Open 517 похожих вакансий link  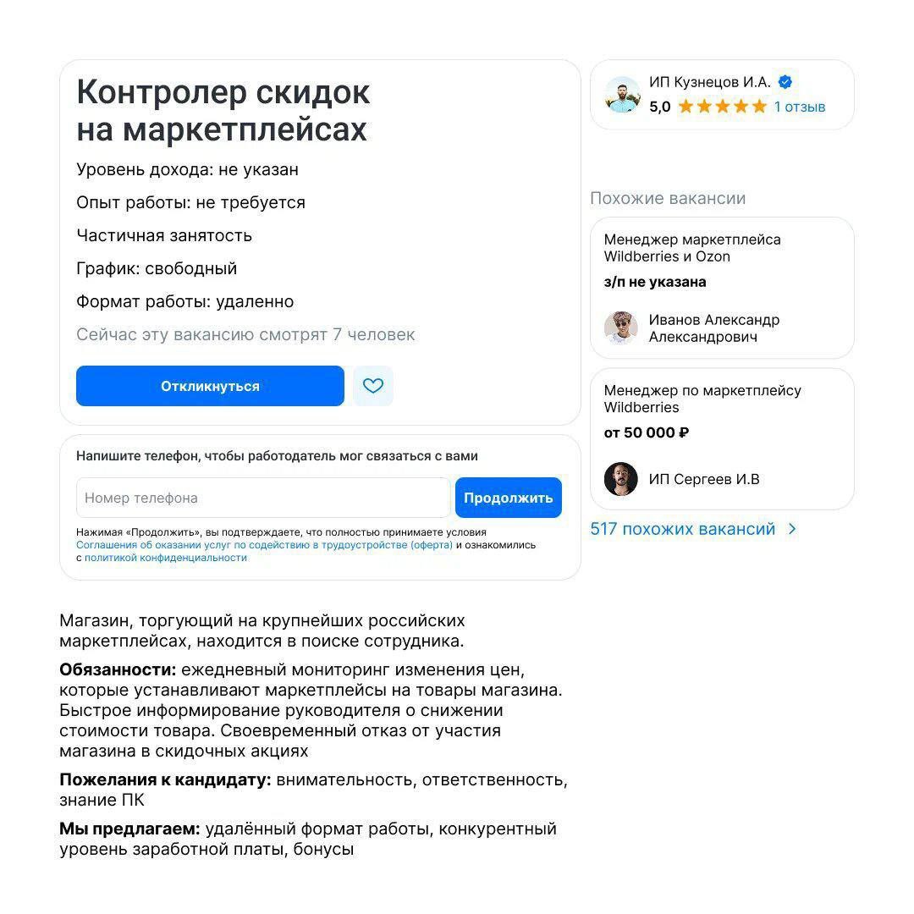coord(682,529)
